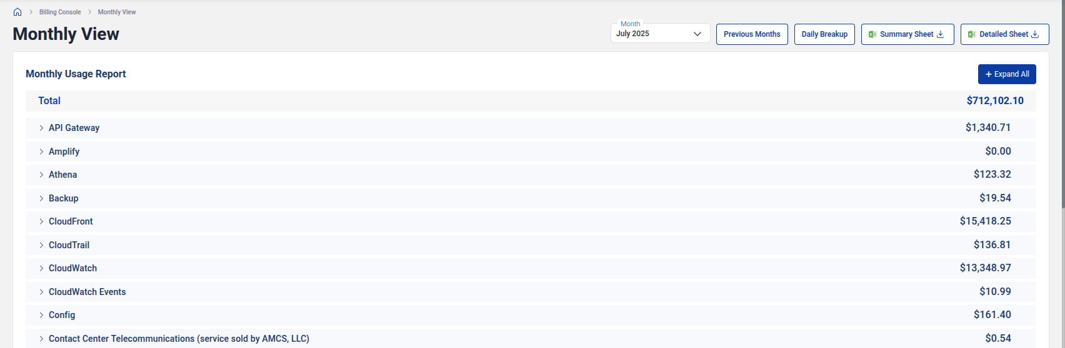Viewport: 1065px width, 348px height.
Task: Expand Contact Center Telecommunications row
Action: point(41,339)
